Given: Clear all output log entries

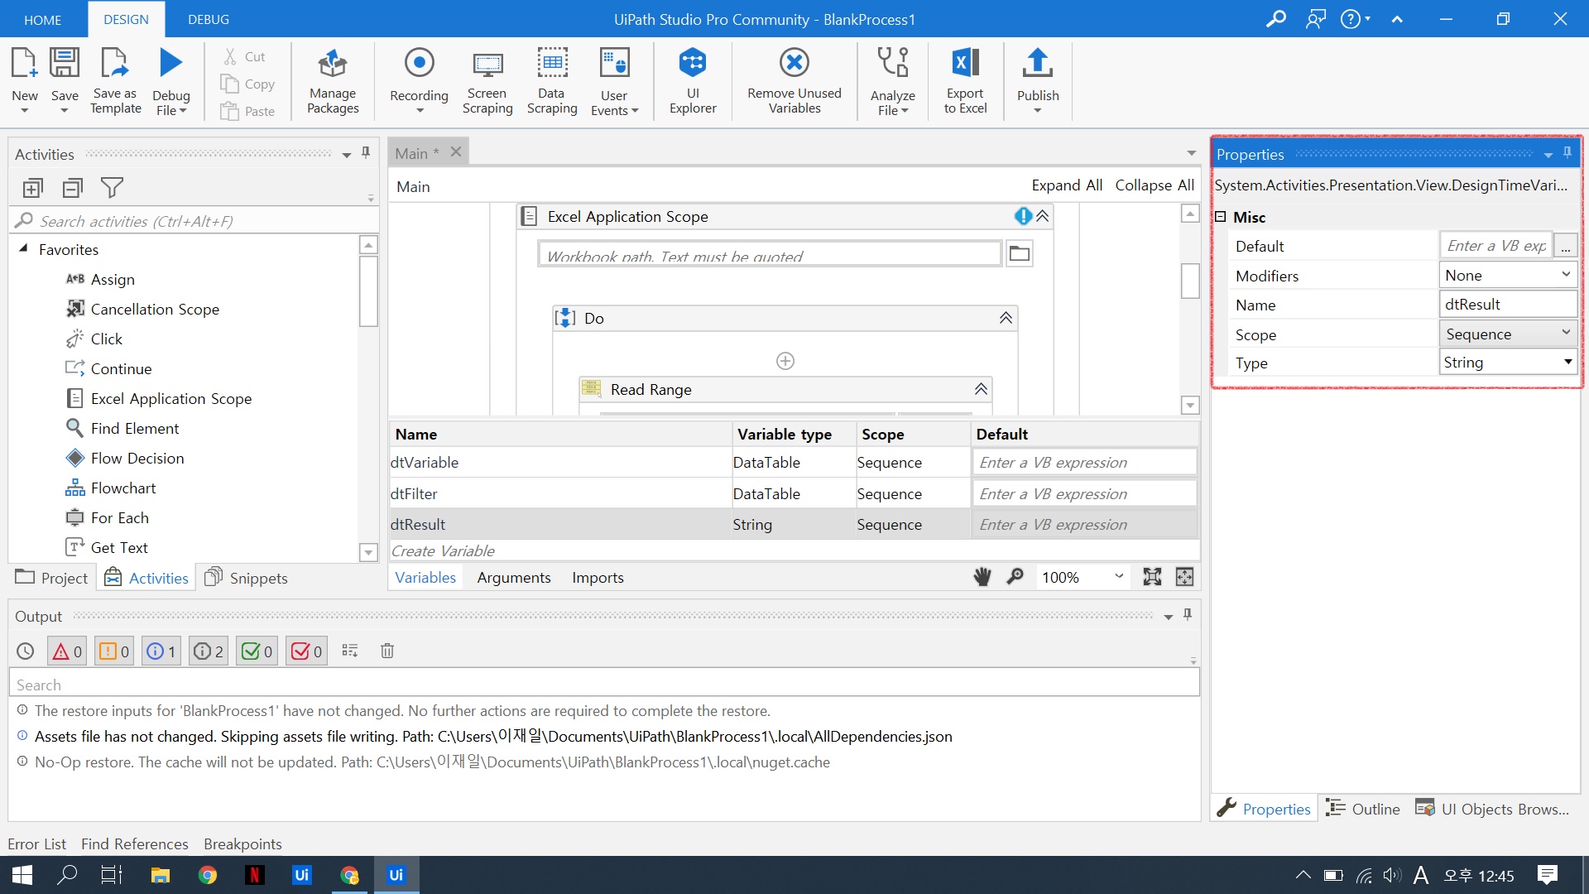Looking at the screenshot, I should point(386,651).
